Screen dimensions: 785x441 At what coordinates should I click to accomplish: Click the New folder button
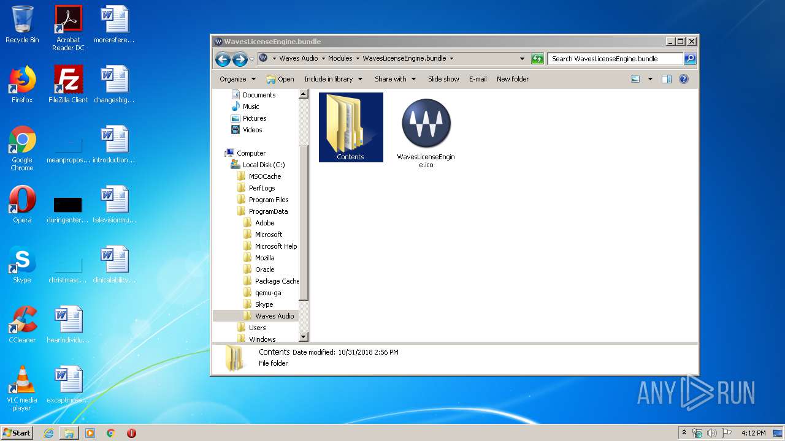click(512, 79)
